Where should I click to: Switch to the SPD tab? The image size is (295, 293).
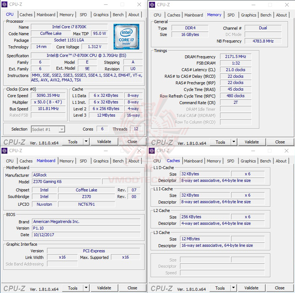83,15
